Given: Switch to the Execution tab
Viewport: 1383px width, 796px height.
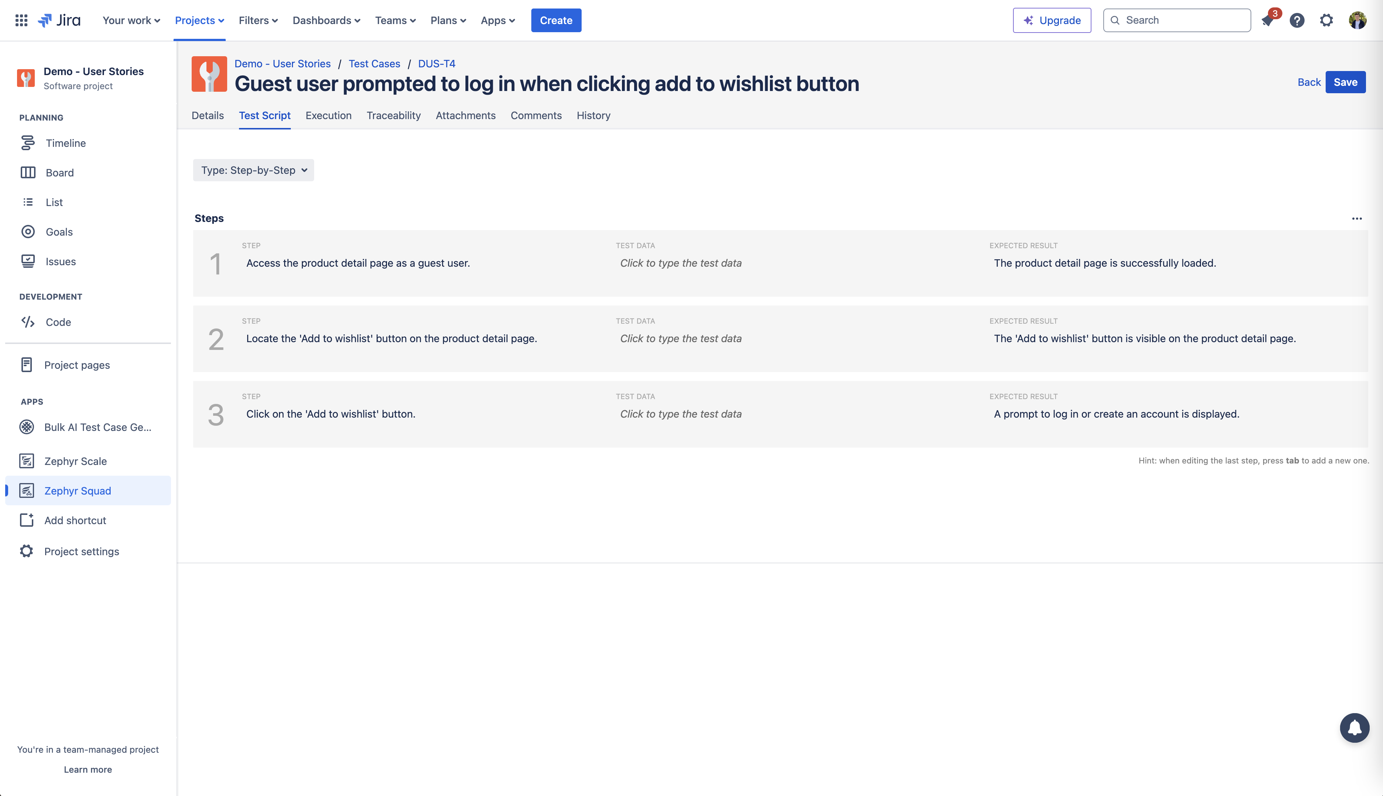Looking at the screenshot, I should (328, 115).
